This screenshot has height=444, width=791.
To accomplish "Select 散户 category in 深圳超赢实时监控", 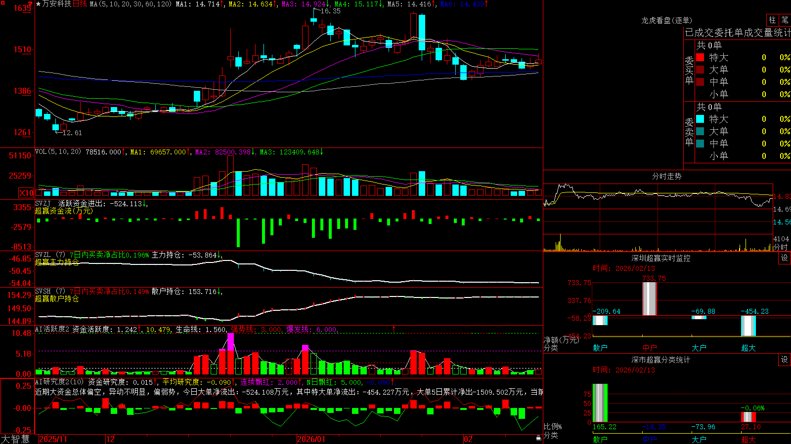I will coord(600,348).
